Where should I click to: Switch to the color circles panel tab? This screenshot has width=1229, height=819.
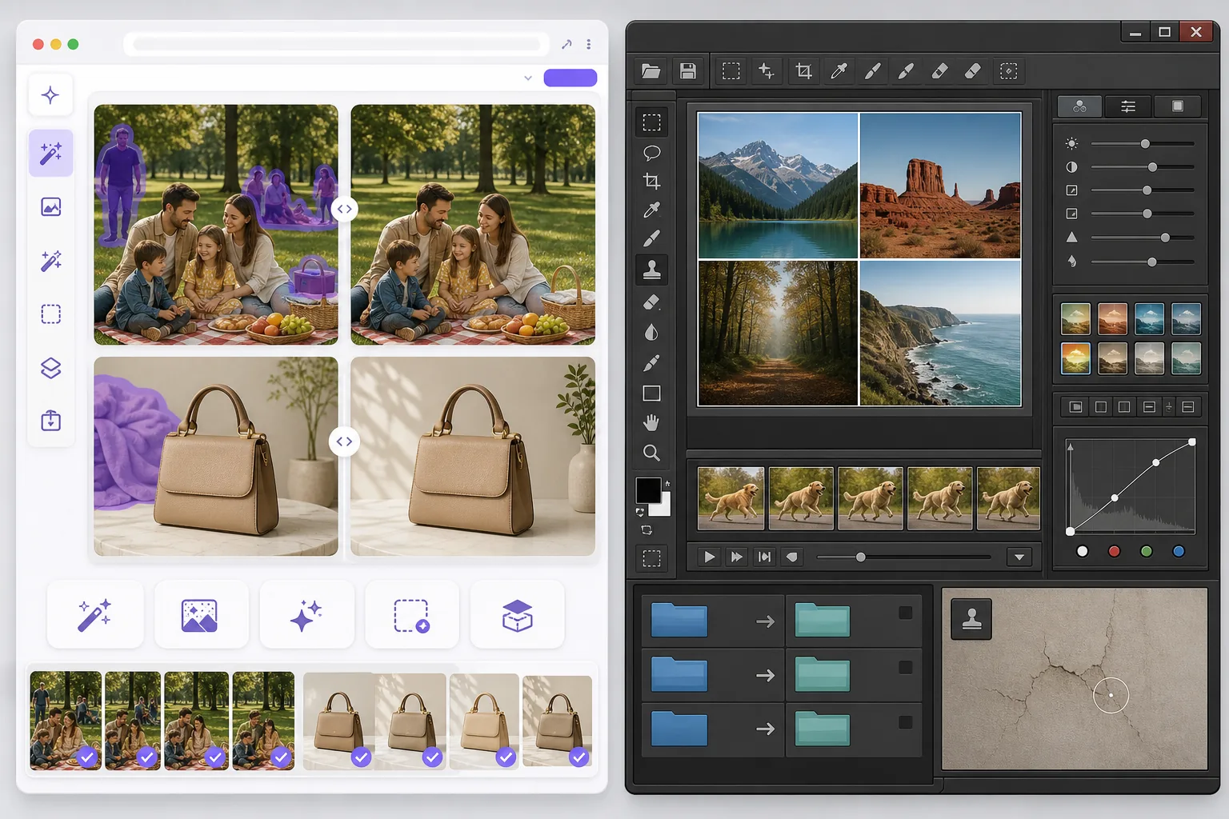click(1079, 106)
